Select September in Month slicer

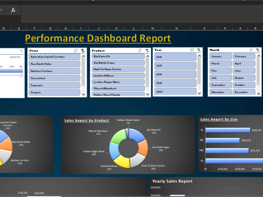coord(221,85)
